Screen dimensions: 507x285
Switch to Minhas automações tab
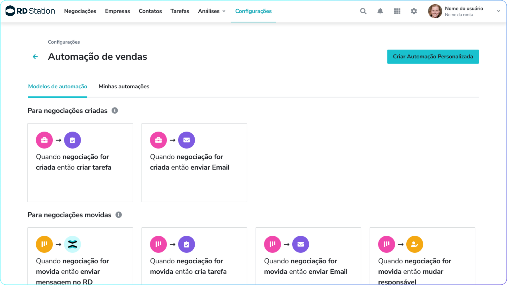point(124,86)
